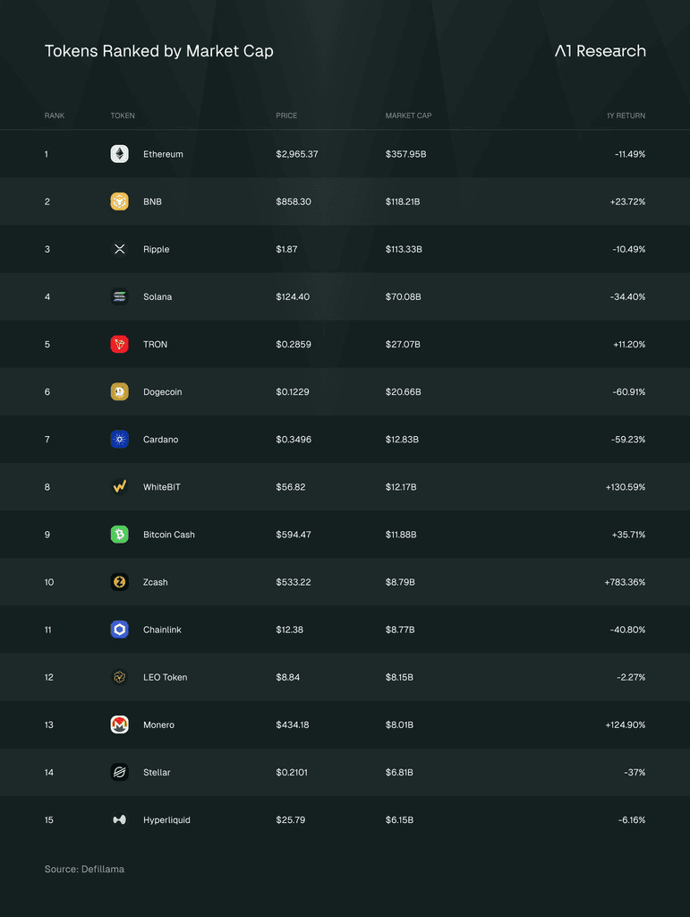Click the PRICE column header
This screenshot has width=690, height=917.
pos(286,116)
